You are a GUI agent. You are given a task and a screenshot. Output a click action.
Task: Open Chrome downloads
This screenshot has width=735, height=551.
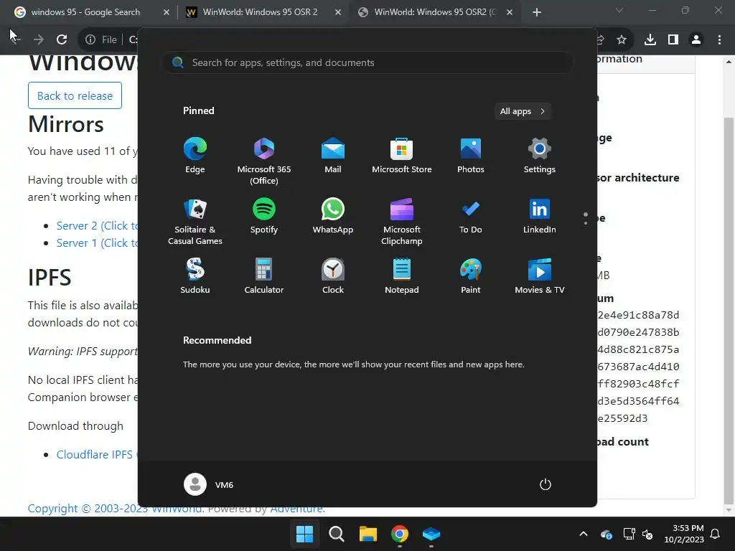650,40
